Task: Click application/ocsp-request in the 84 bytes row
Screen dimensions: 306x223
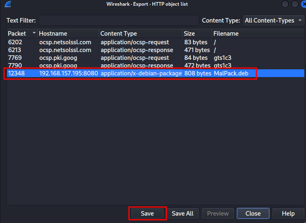Action: click(x=135, y=58)
